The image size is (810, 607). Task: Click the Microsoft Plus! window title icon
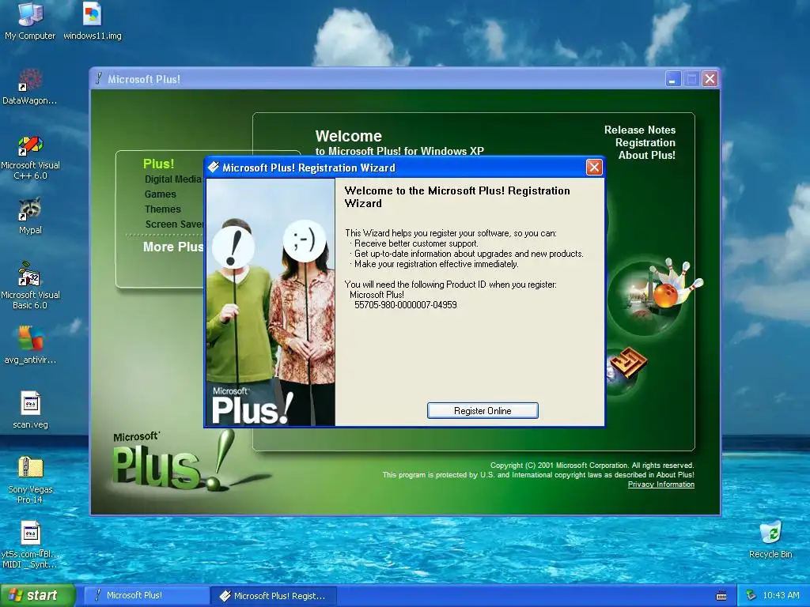click(x=98, y=78)
